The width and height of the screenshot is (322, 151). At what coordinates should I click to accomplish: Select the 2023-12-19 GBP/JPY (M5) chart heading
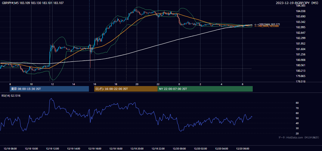pyautogui.click(x=298, y=3)
